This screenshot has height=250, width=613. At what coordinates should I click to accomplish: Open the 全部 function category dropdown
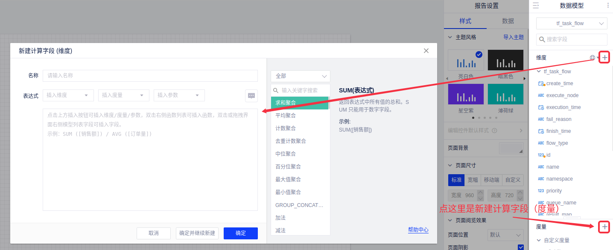[301, 76]
